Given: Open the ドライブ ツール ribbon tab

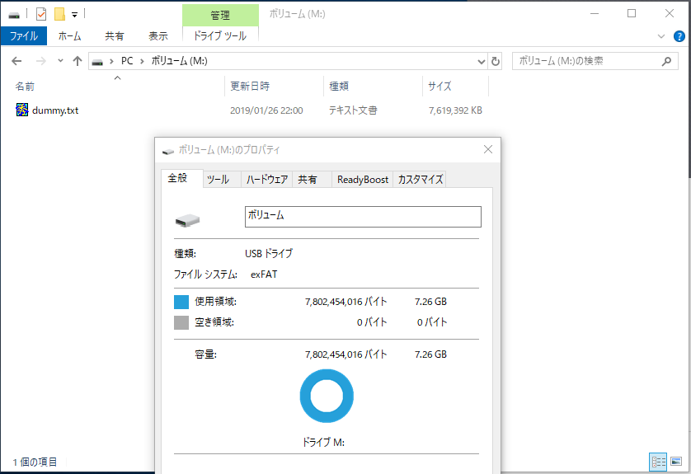Looking at the screenshot, I should (220, 36).
